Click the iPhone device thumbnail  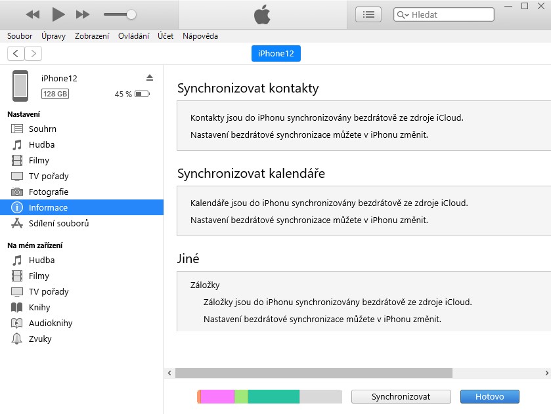(20, 86)
